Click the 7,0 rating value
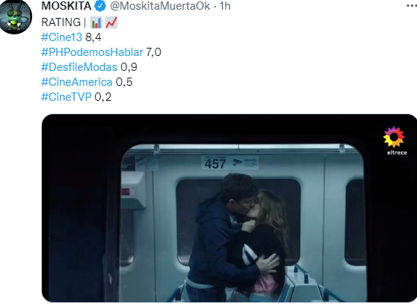The image size is (417, 306). (x=153, y=52)
